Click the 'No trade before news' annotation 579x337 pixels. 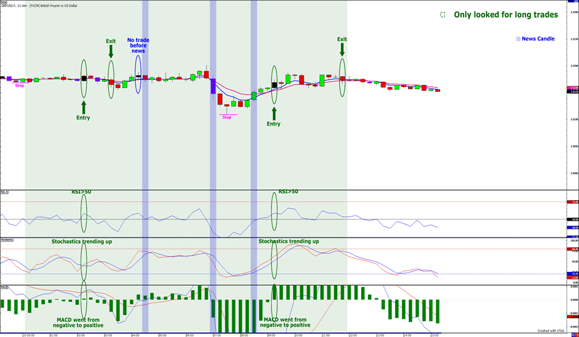[x=138, y=46]
